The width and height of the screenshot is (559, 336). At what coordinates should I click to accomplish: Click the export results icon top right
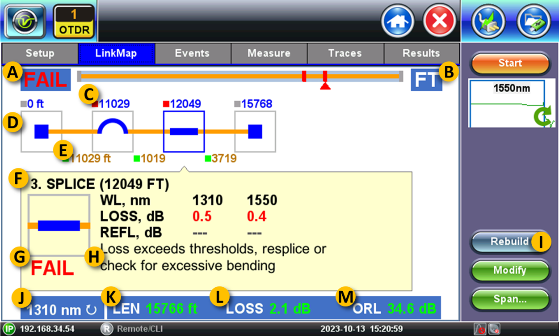pos(489,20)
